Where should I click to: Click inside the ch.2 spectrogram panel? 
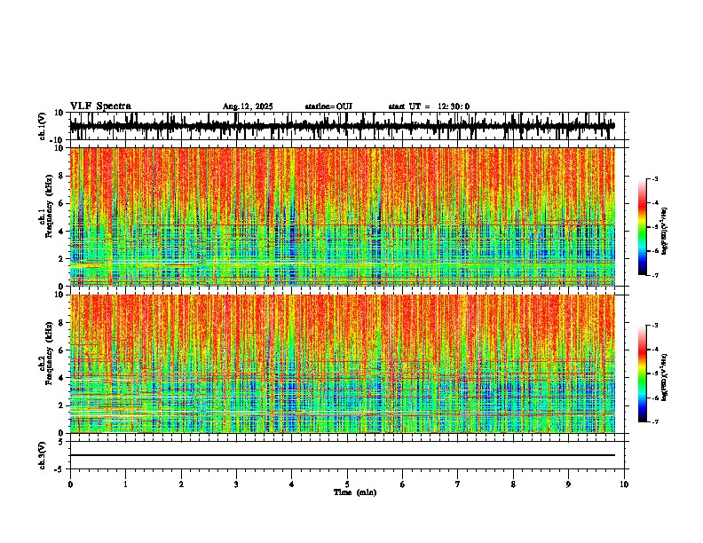(342, 364)
